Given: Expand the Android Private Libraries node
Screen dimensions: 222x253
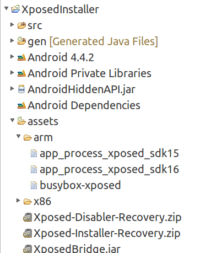Looking at the screenshot, I should 12,72.
